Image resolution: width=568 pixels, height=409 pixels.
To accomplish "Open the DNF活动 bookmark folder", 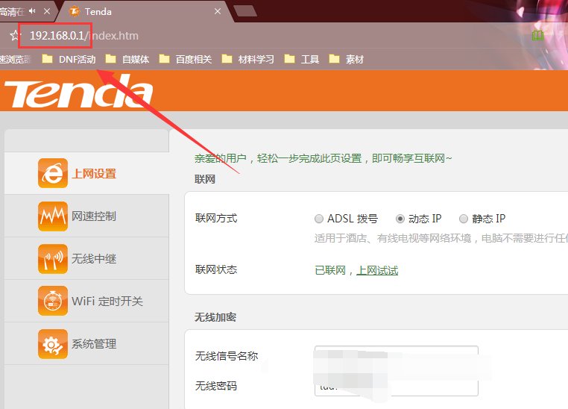I will [69, 59].
